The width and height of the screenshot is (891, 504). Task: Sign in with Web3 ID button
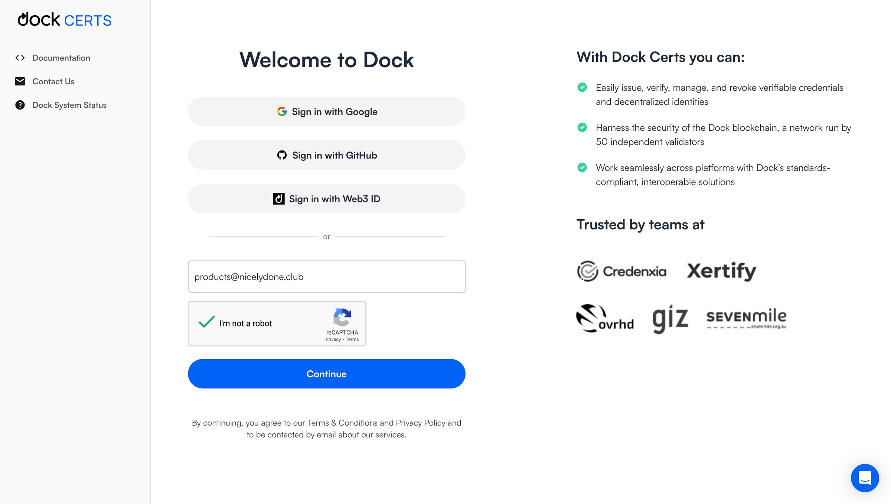[x=326, y=199]
